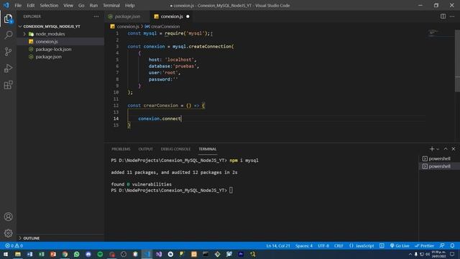Change indentation from Spaces: 4
460x259 pixels.
pyautogui.click(x=304, y=246)
